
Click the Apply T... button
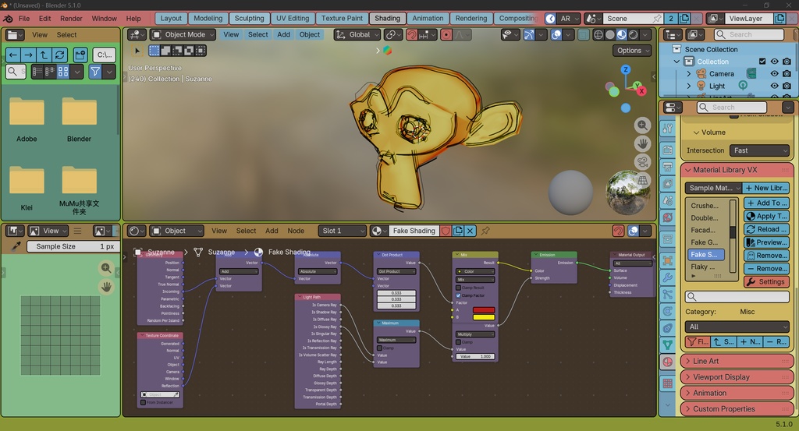click(766, 216)
